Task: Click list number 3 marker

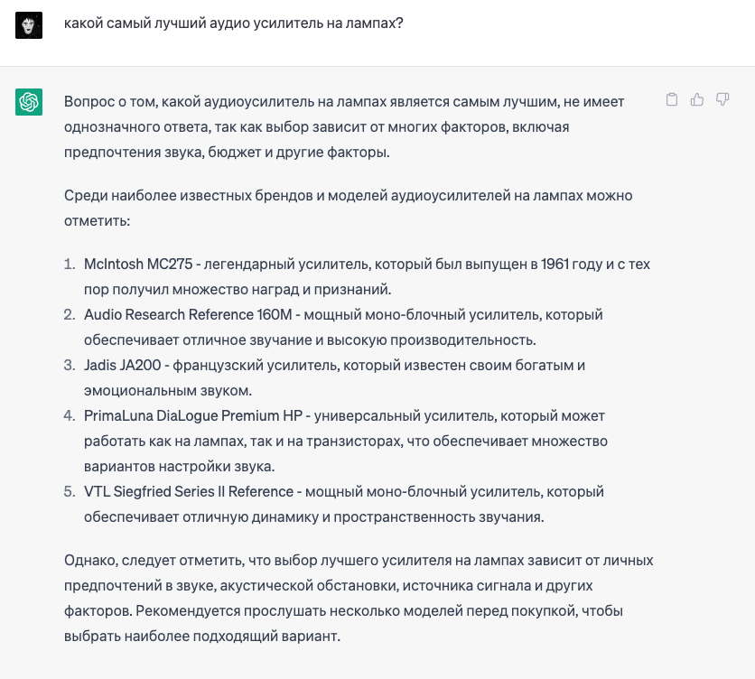Action: point(70,366)
